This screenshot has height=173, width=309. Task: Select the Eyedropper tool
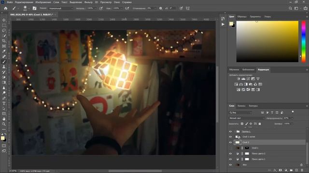[x=4, y=51]
